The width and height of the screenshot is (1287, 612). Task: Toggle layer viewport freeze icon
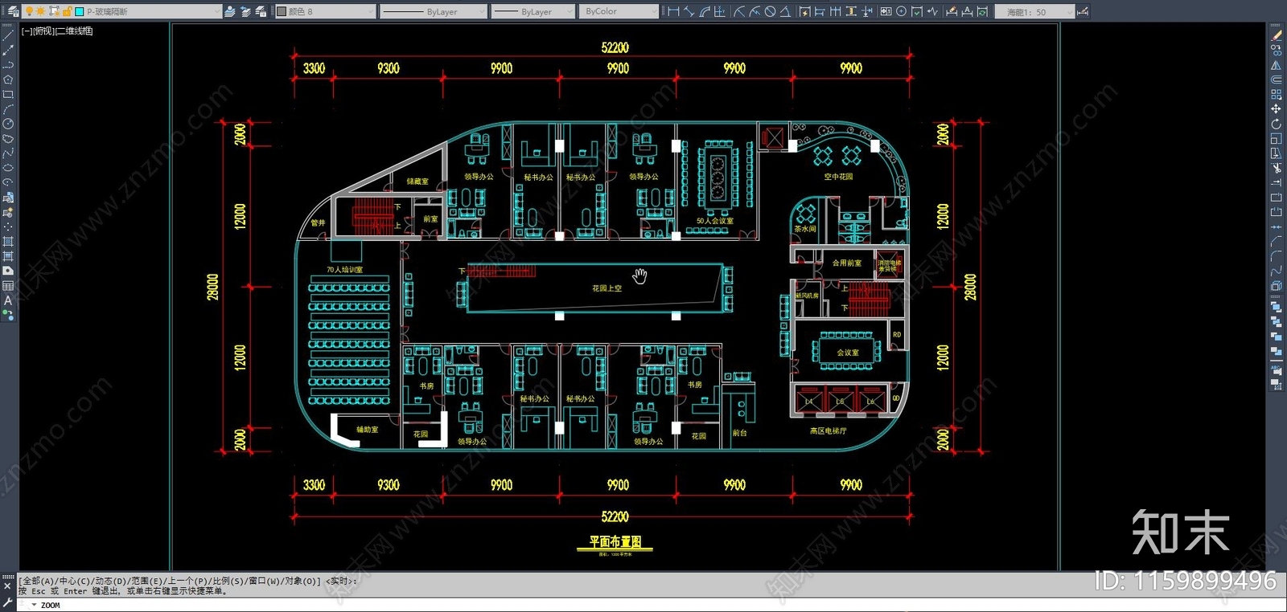coord(54,11)
